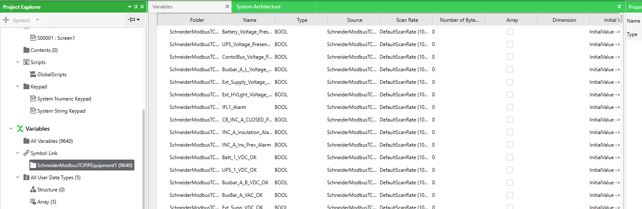The height and width of the screenshot is (209, 642).
Task: Check Array box for BusBar_A_VAC_OK row
Action: point(510,195)
